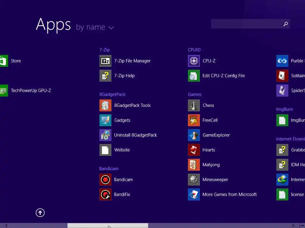The width and height of the screenshot is (305, 228).
Task: Open Mahjong game icon
Action: 194,165
